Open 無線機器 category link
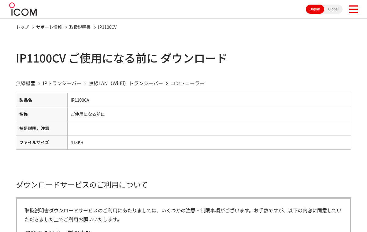Screen dimensions: 367x232 point(26,83)
